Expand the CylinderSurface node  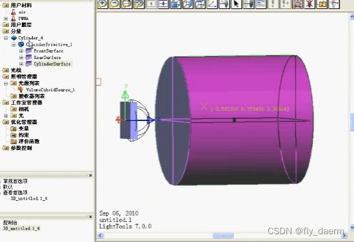(x=21, y=64)
